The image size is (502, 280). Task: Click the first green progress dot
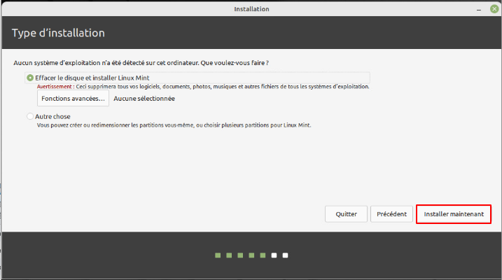tap(218, 255)
